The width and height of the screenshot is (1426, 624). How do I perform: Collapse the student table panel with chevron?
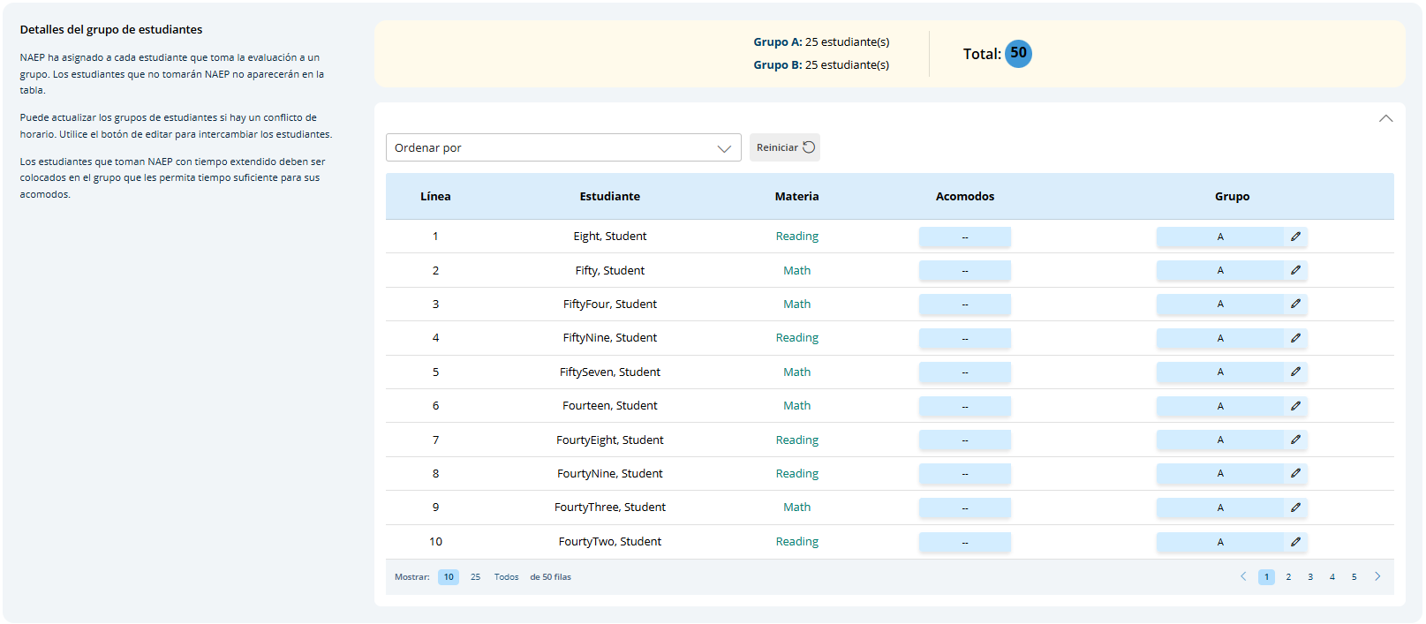pyautogui.click(x=1385, y=118)
